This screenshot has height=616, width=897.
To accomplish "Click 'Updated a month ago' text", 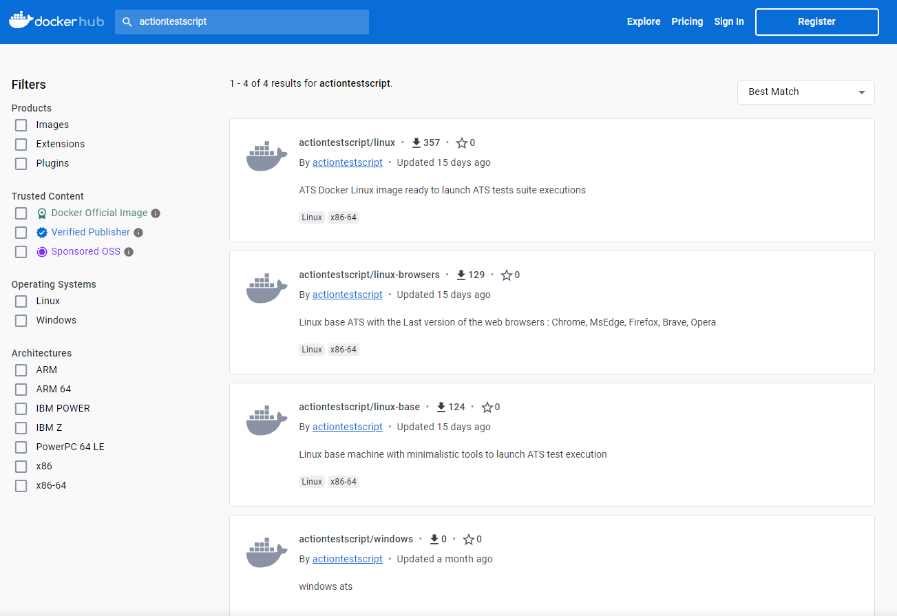I will tap(445, 559).
